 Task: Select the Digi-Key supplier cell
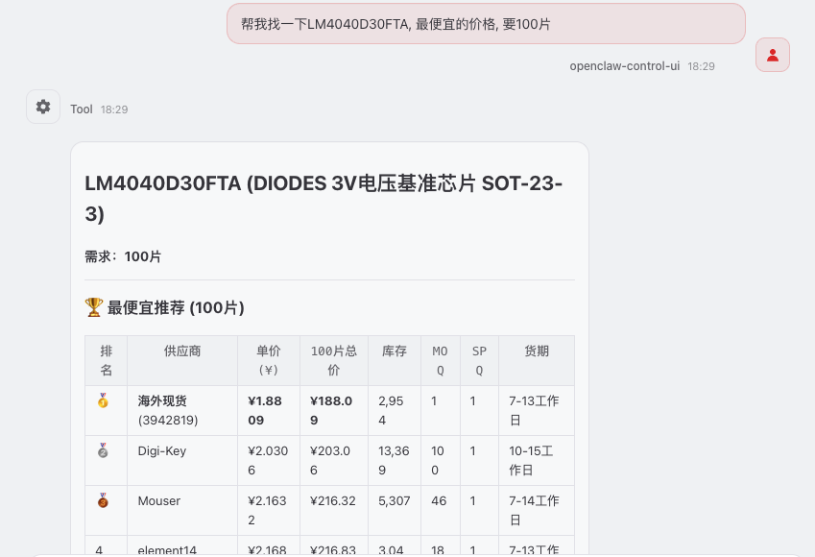point(160,451)
